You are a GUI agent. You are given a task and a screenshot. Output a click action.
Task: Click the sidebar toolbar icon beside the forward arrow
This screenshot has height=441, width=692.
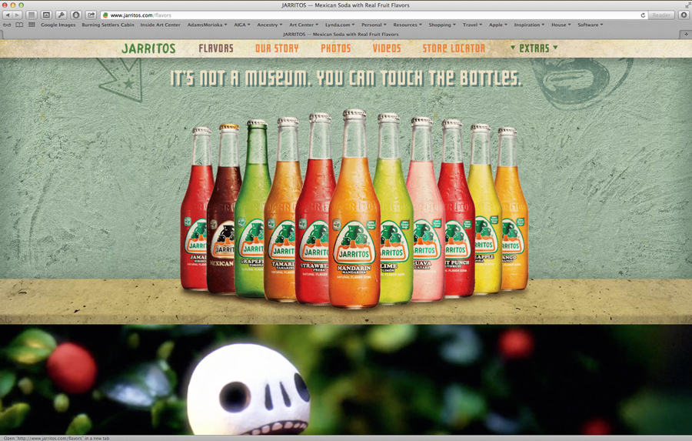coord(32,15)
